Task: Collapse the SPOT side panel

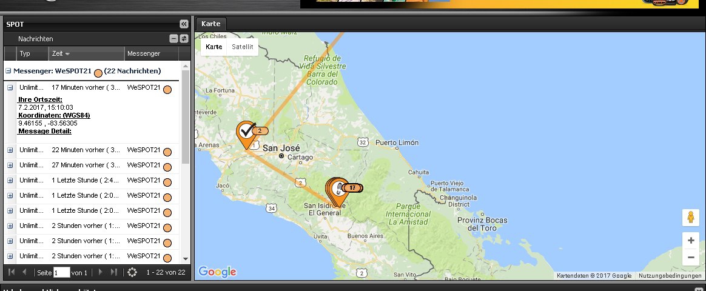Action: [184, 24]
